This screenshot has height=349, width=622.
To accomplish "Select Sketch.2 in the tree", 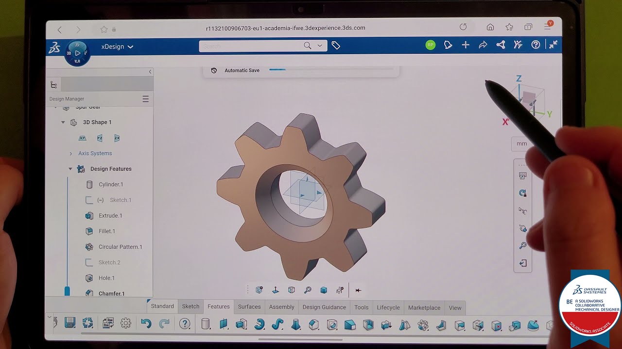I will [x=109, y=262].
